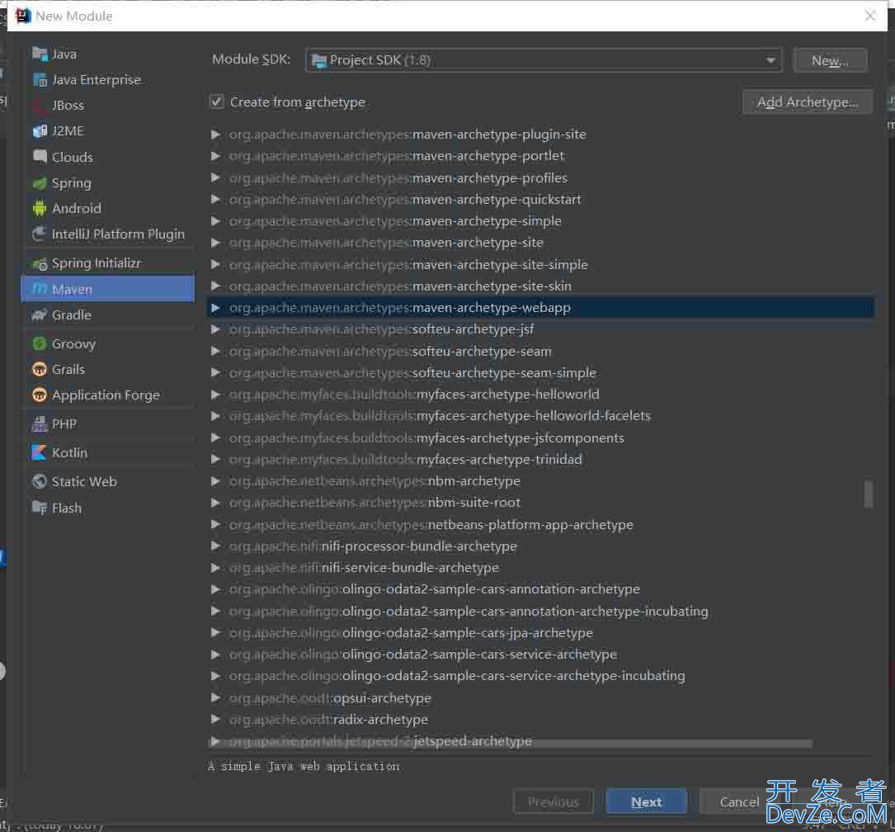This screenshot has height=832, width=895.
Task: Close the New Module dialog
Action: (x=870, y=16)
